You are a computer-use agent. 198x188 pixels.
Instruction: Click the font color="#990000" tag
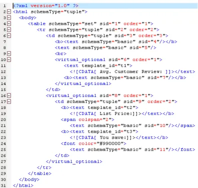(93, 143)
